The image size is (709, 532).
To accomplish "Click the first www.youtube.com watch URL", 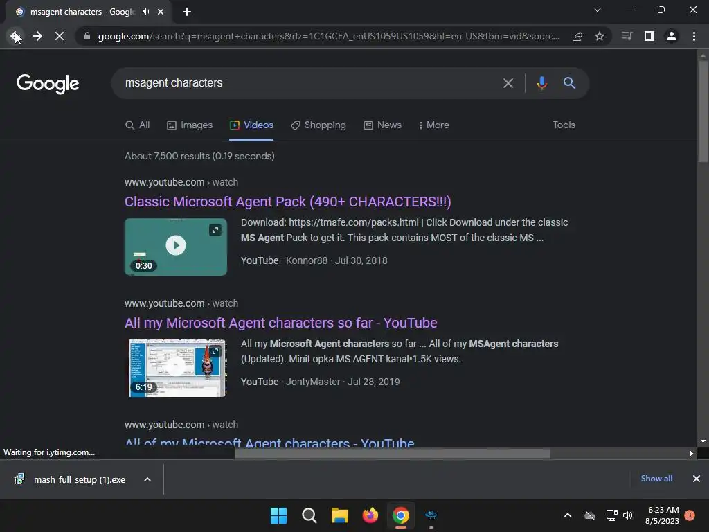I will click(x=181, y=182).
